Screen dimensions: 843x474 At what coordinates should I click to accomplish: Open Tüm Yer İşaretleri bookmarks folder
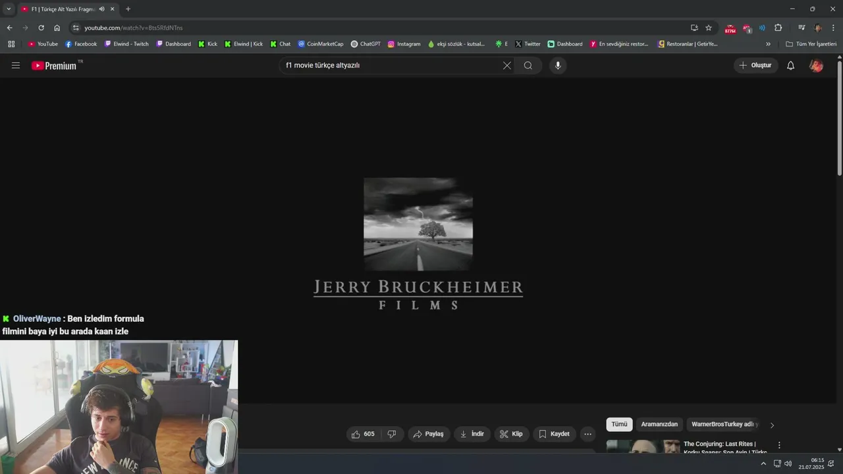(811, 44)
